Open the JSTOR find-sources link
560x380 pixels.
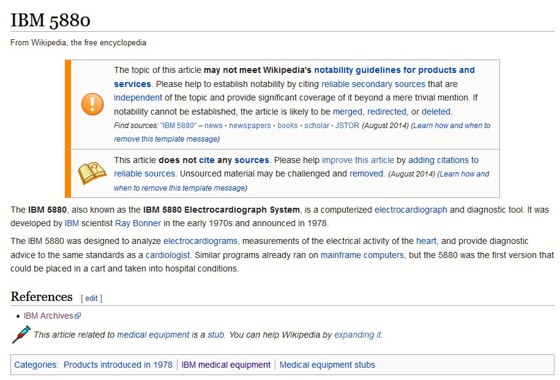(347, 126)
